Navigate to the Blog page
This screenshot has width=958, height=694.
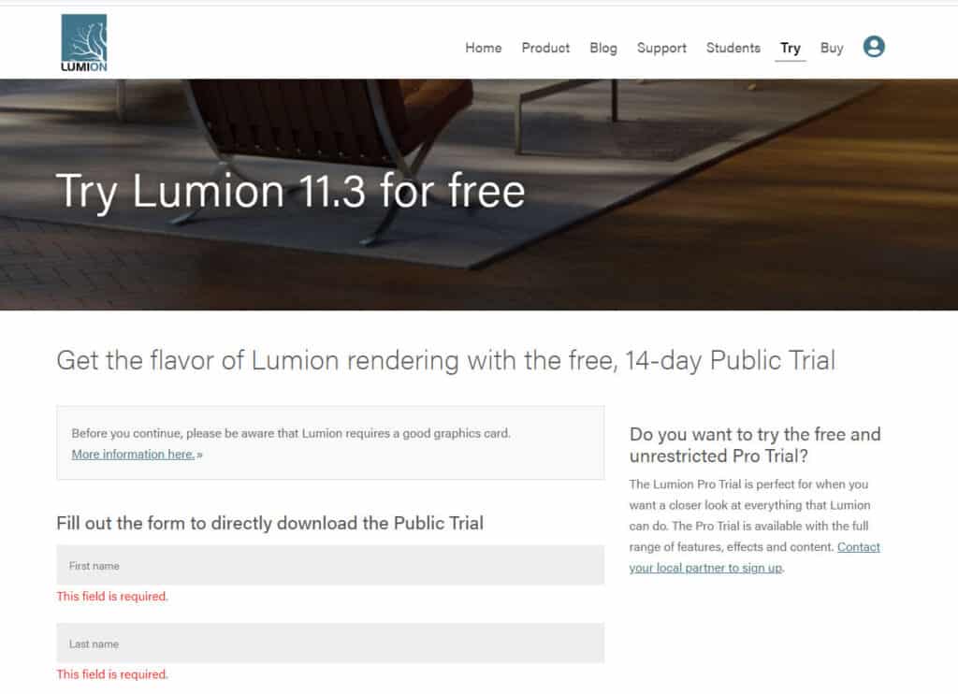(x=603, y=48)
